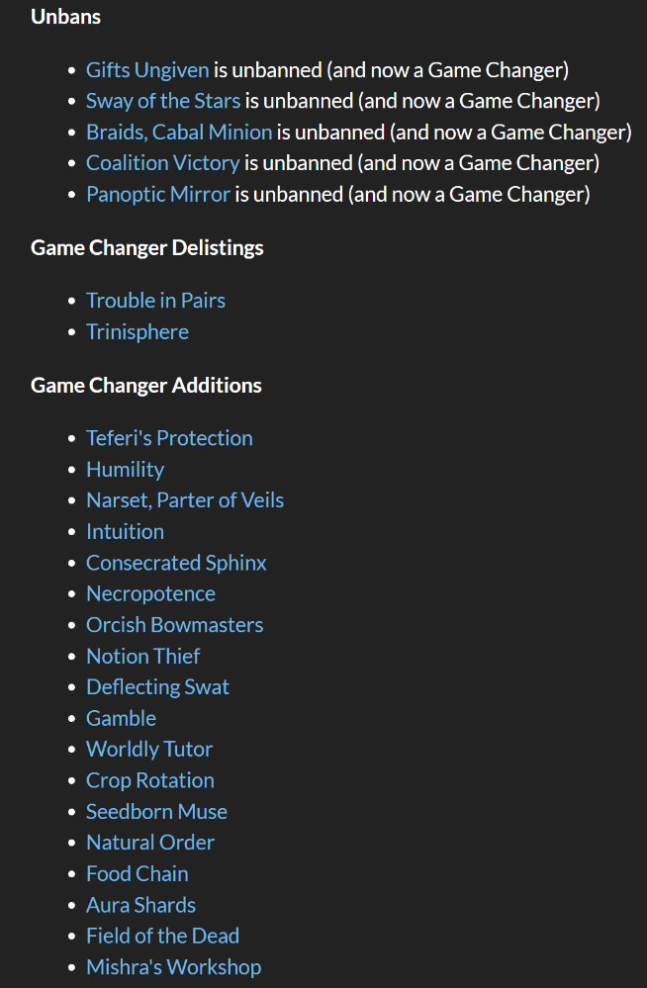Open the Panoptic Mirror link
This screenshot has height=988, width=647.
157,195
